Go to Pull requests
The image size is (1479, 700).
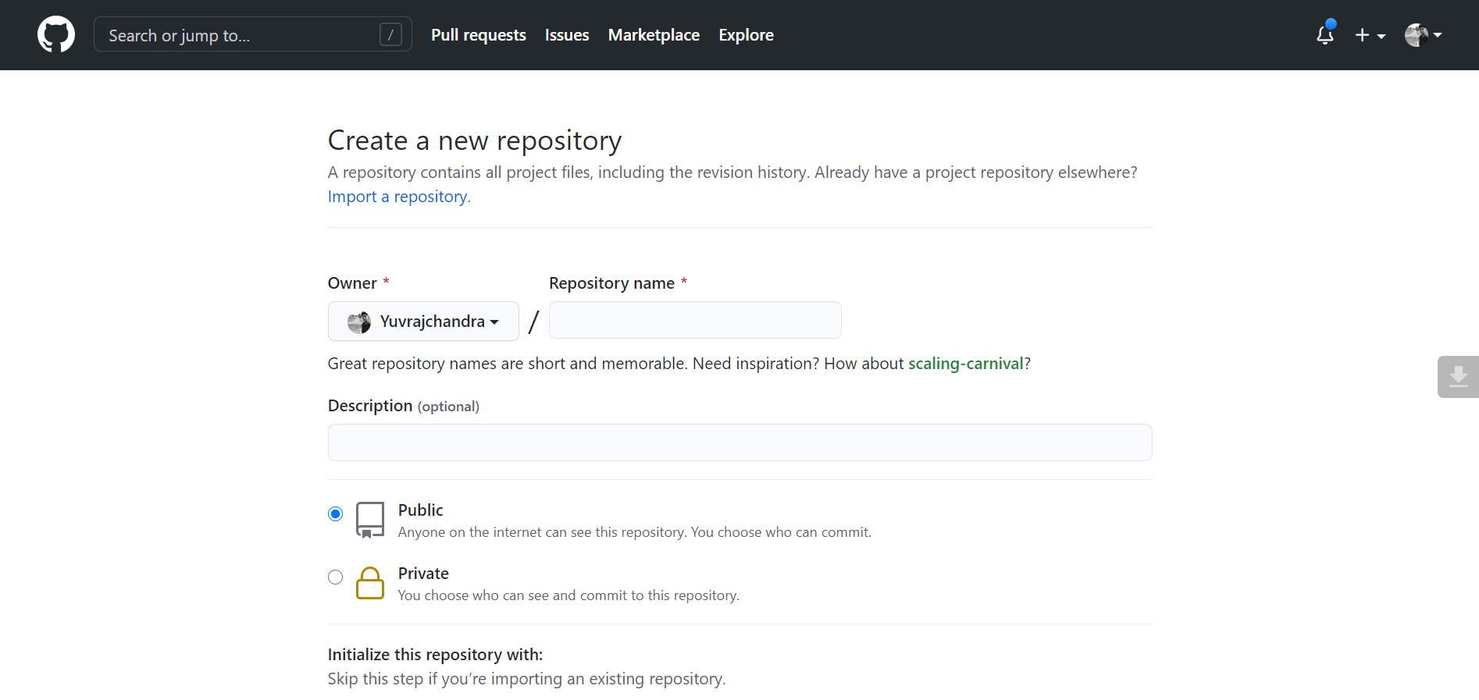(x=478, y=35)
